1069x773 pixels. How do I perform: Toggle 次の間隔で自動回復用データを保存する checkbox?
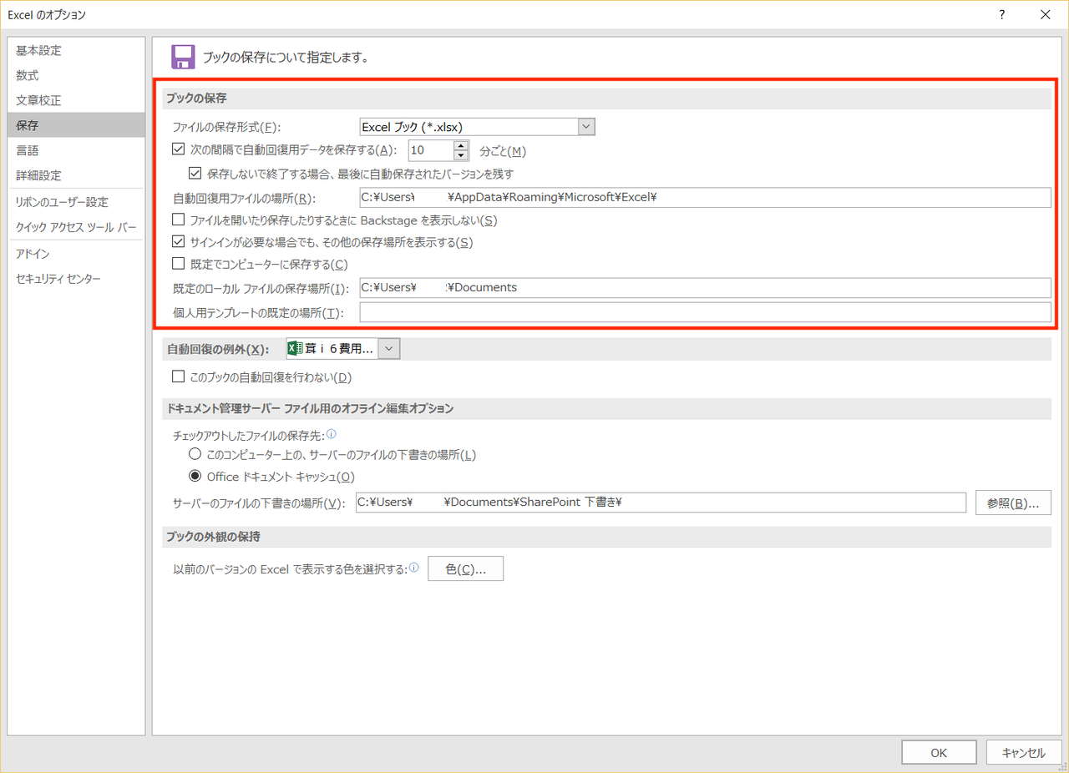tap(178, 150)
